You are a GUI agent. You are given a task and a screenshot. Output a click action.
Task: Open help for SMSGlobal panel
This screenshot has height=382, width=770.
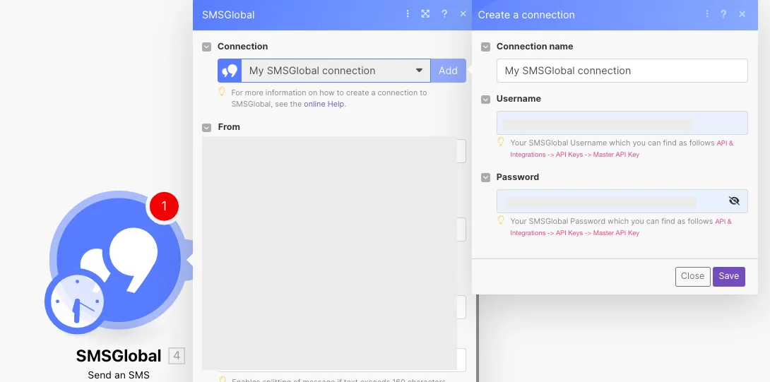point(444,13)
